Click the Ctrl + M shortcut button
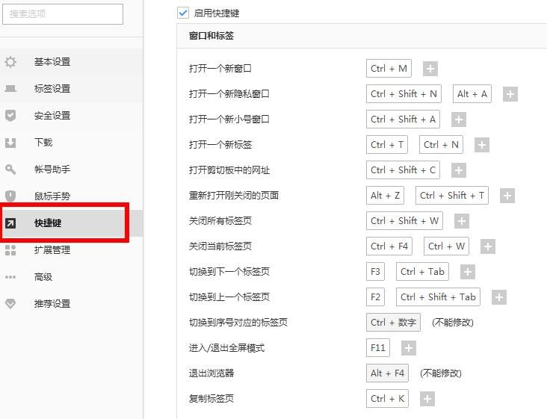The height and width of the screenshot is (419, 547). pos(389,69)
